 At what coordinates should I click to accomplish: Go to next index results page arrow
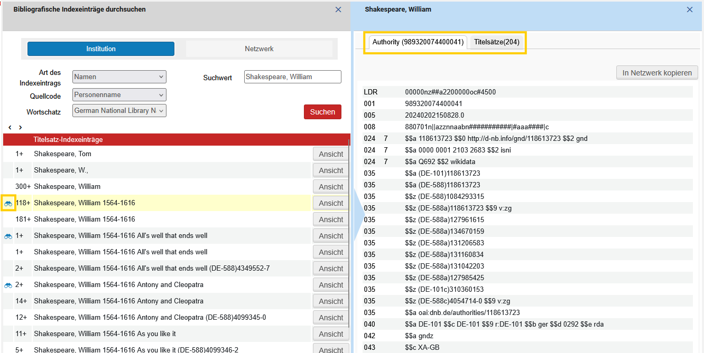coord(21,128)
